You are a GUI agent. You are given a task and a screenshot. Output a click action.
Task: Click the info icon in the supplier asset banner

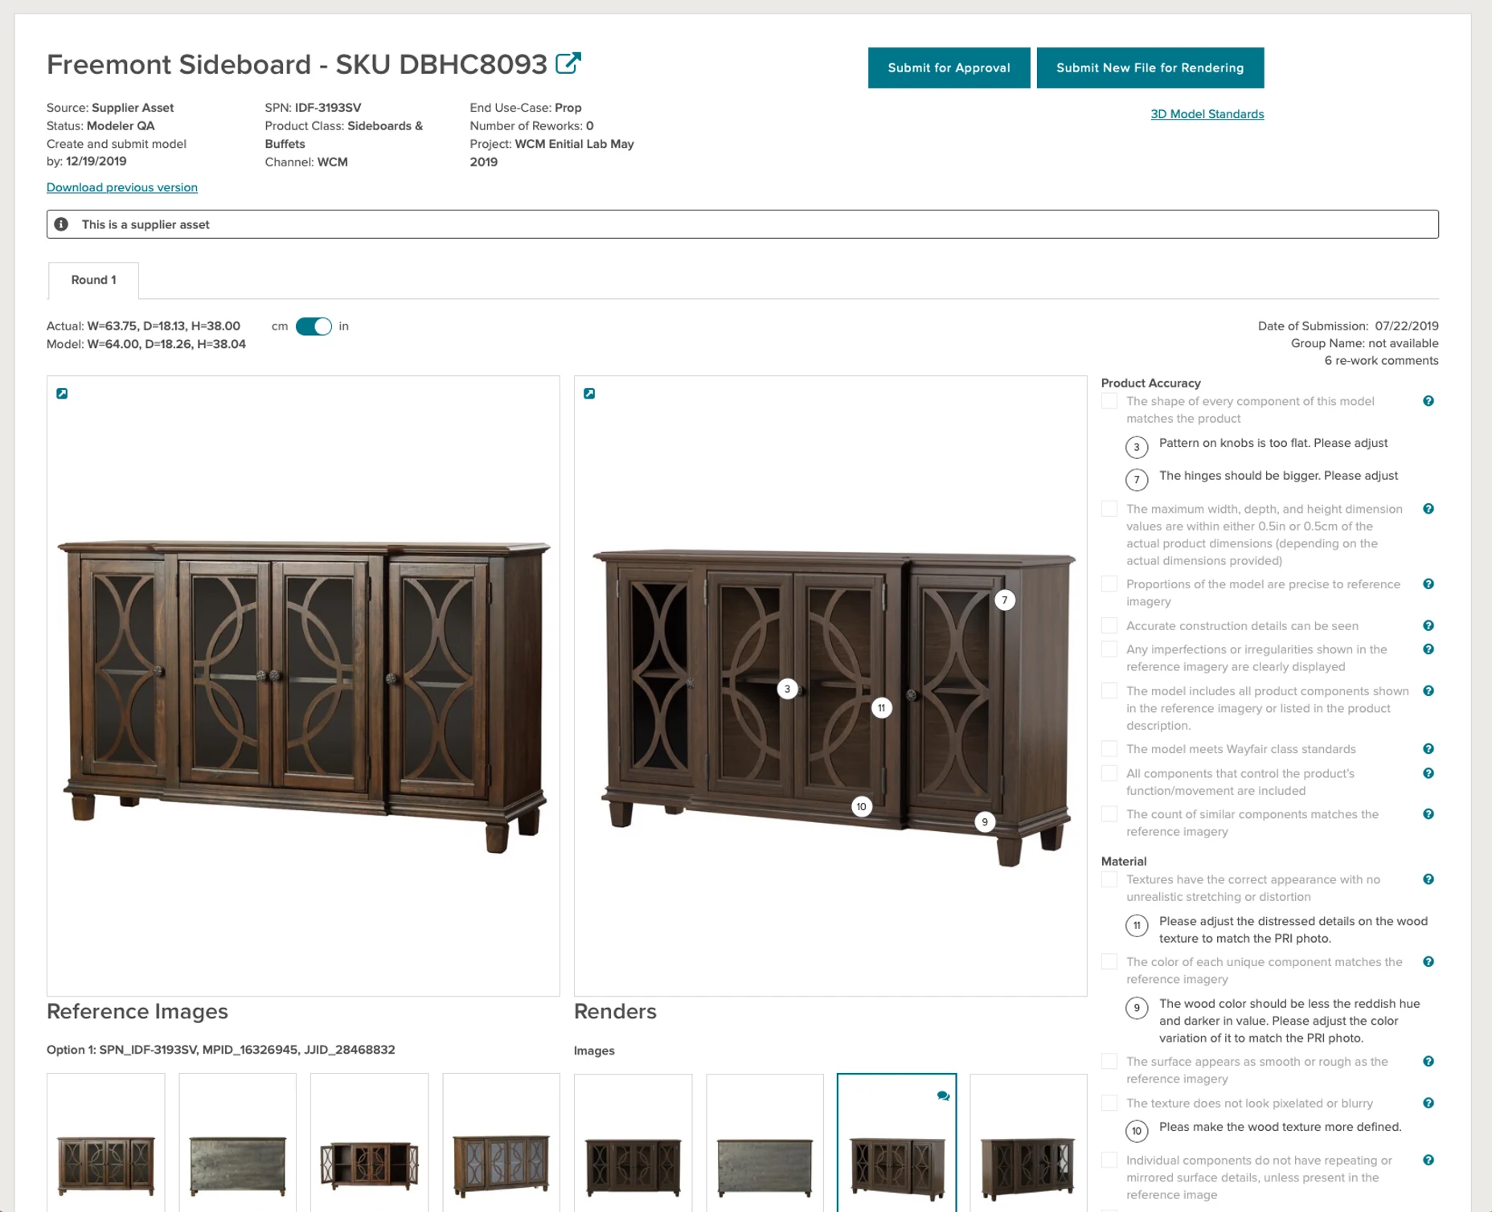click(x=61, y=224)
